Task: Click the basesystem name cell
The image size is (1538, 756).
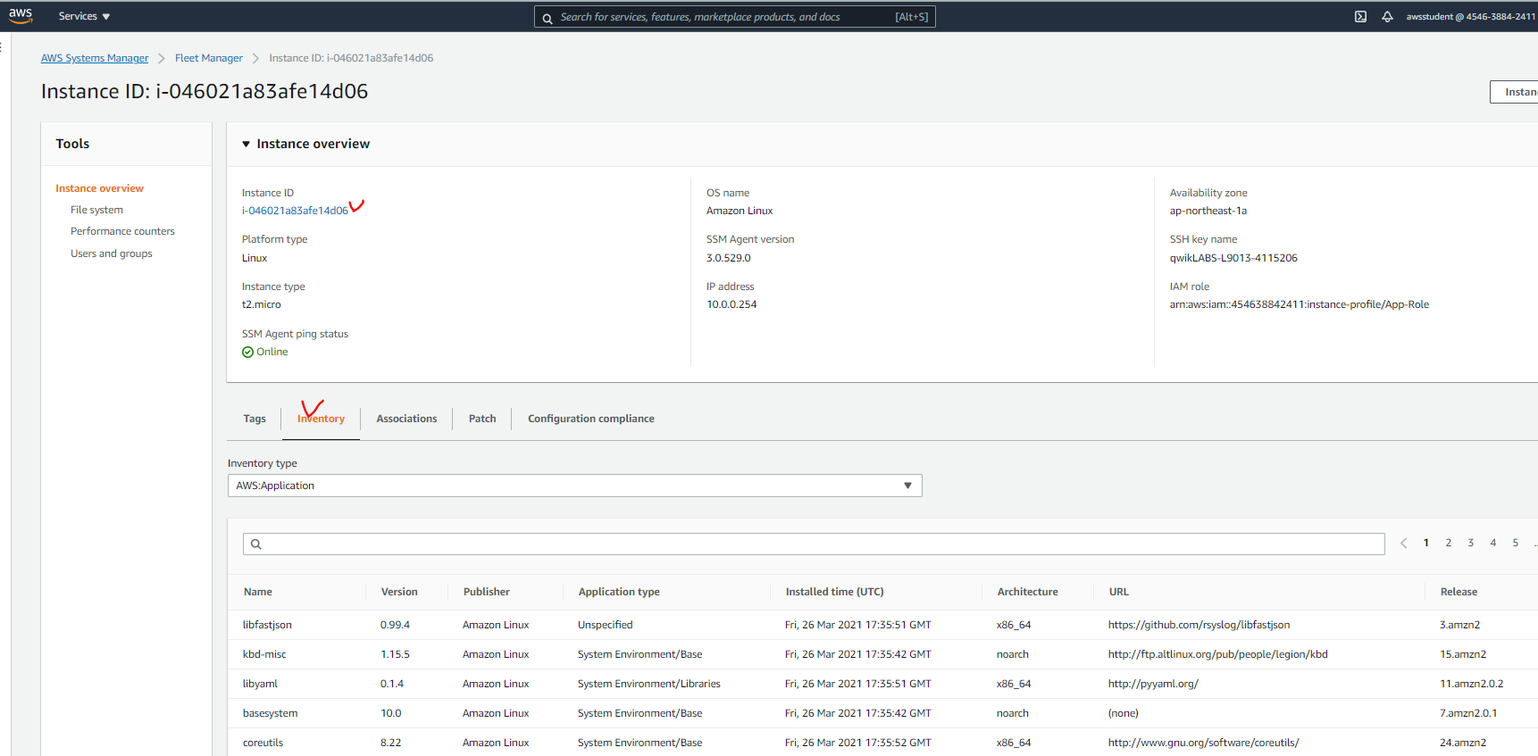Action: 270,713
